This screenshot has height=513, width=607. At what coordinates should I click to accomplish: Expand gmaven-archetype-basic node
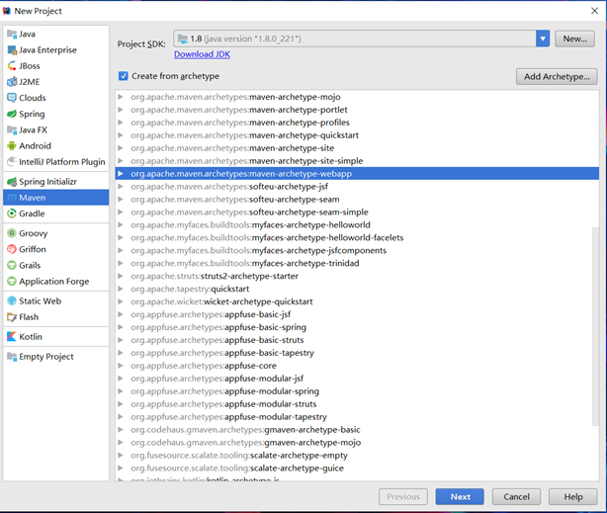[x=121, y=429]
